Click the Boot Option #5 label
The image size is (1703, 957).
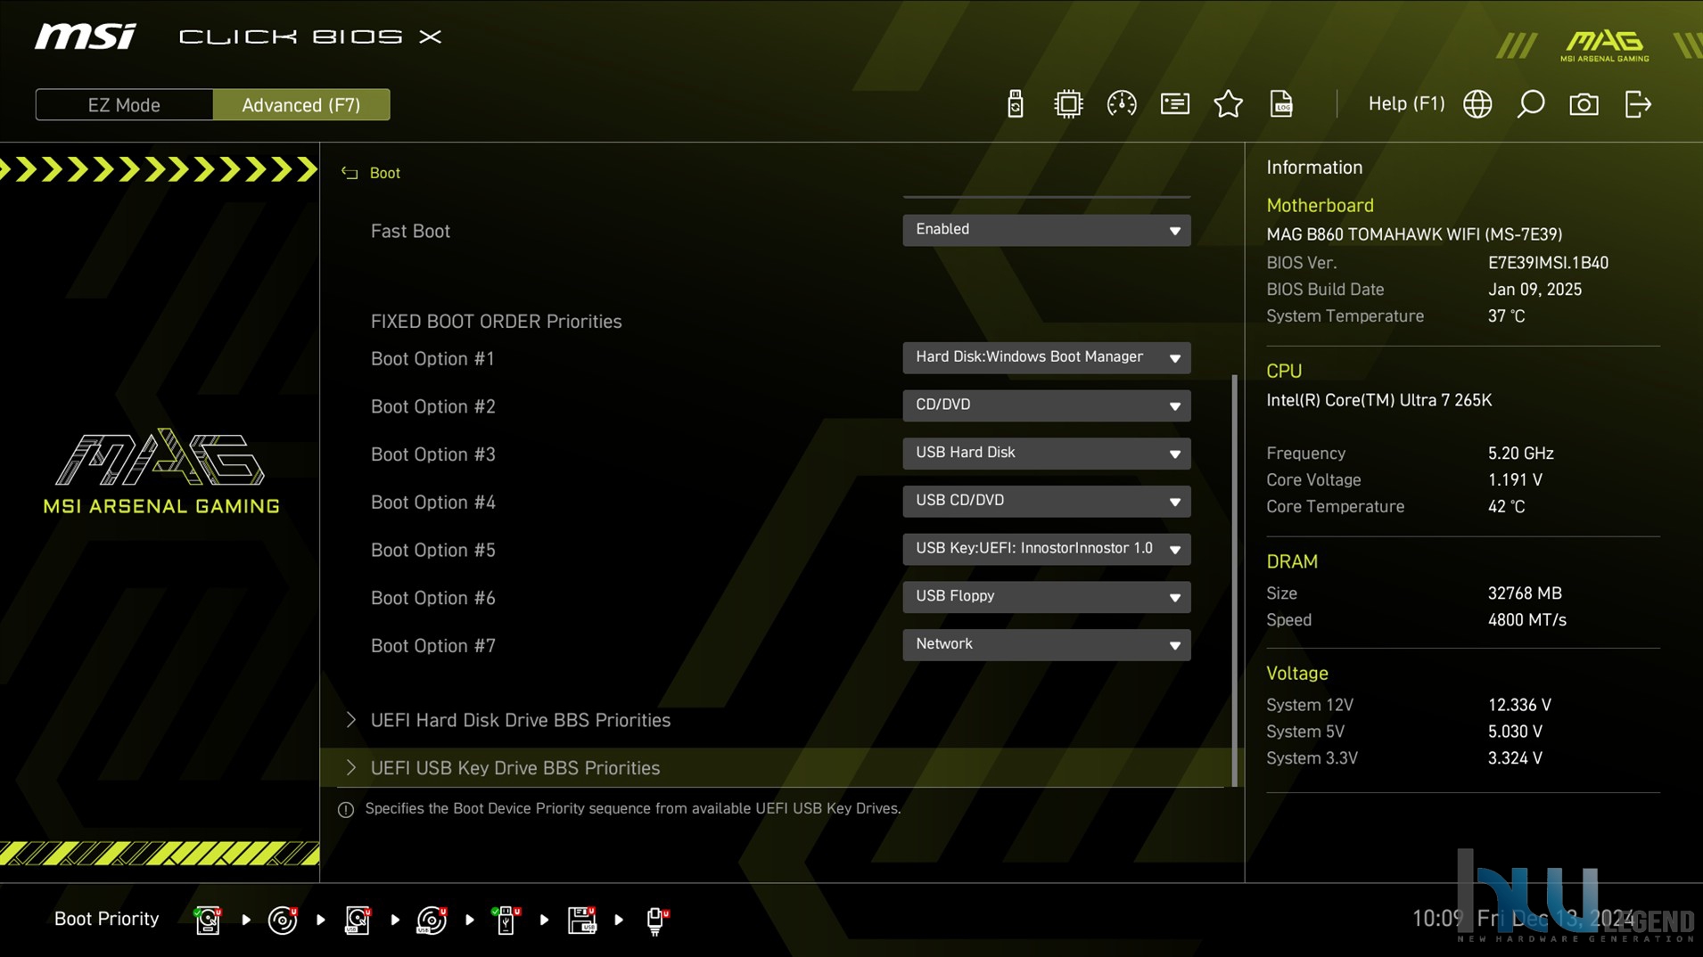point(432,550)
